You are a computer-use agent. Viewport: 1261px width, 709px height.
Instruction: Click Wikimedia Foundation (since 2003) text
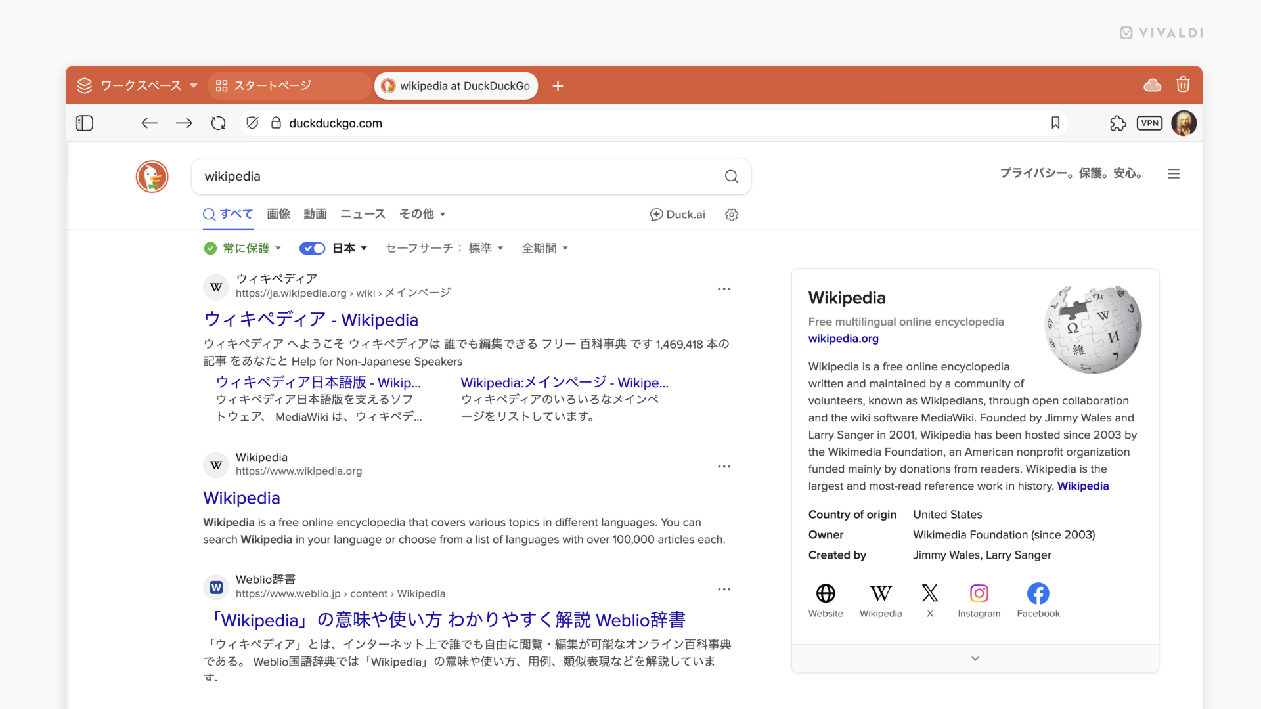click(1004, 535)
